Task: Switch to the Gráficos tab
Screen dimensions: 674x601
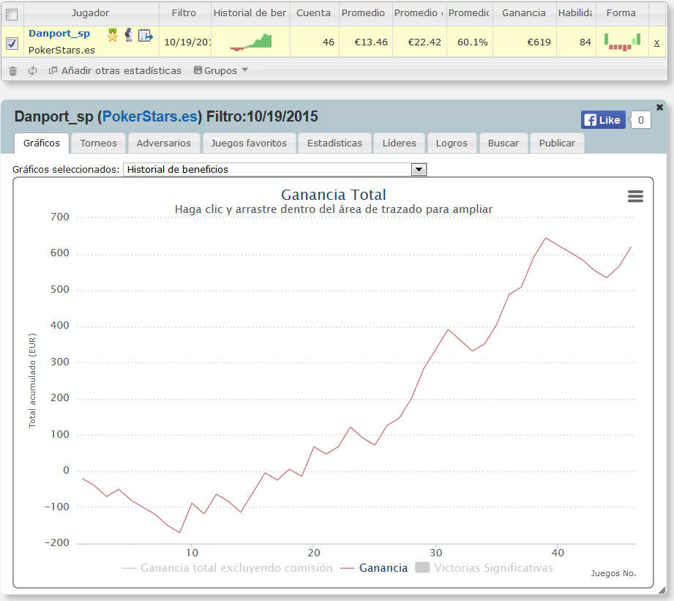Action: (42, 143)
